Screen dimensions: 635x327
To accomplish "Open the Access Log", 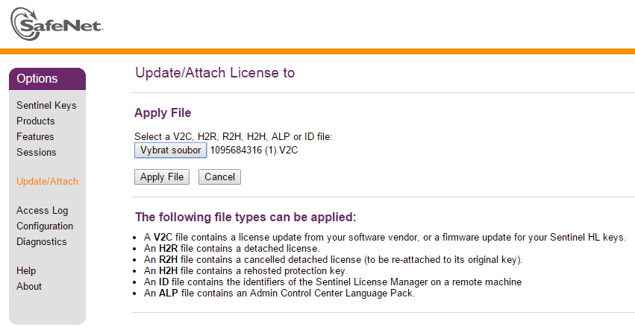I will coord(42,211).
